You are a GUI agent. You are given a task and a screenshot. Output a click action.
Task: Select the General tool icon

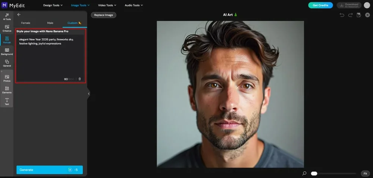click(7, 63)
